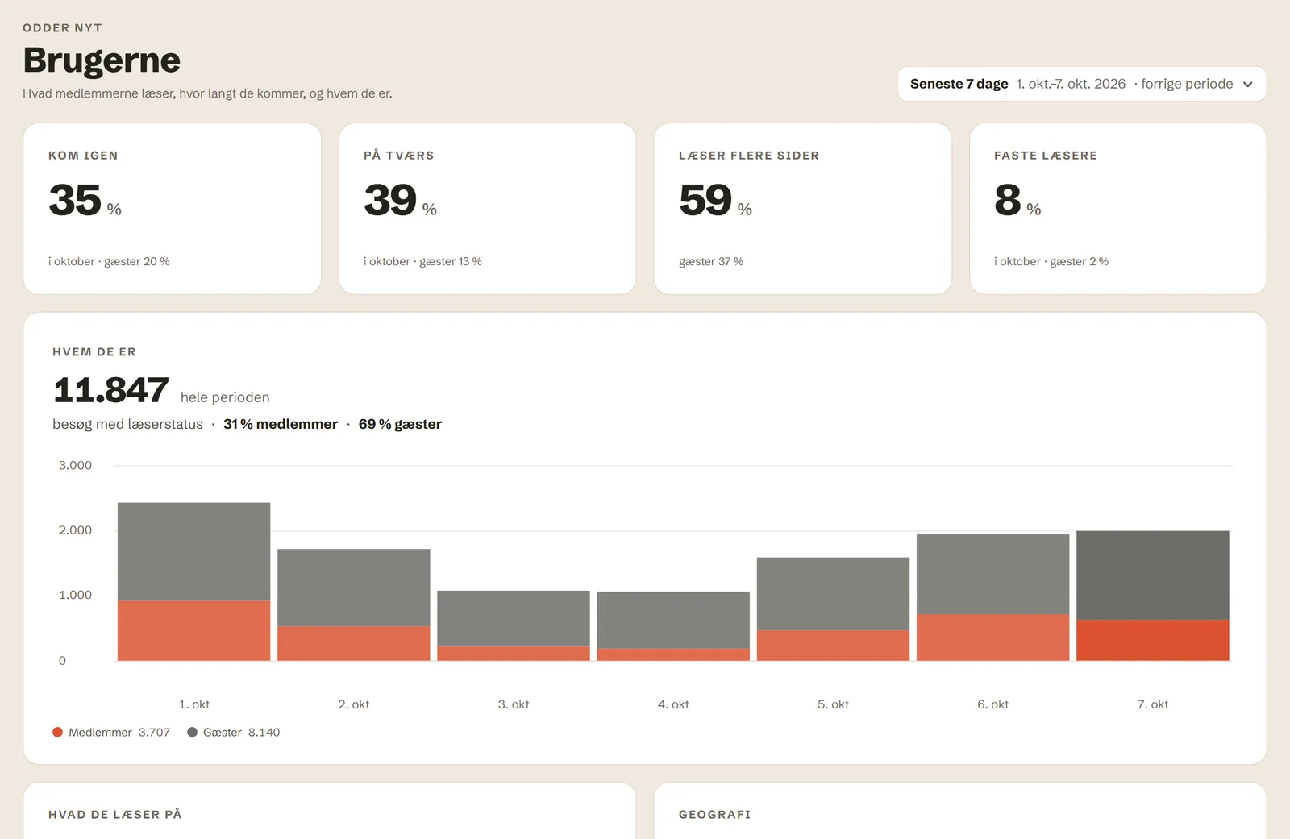
Task: Click the Medlemmer segment of the 5. okt bar
Action: tap(833, 646)
